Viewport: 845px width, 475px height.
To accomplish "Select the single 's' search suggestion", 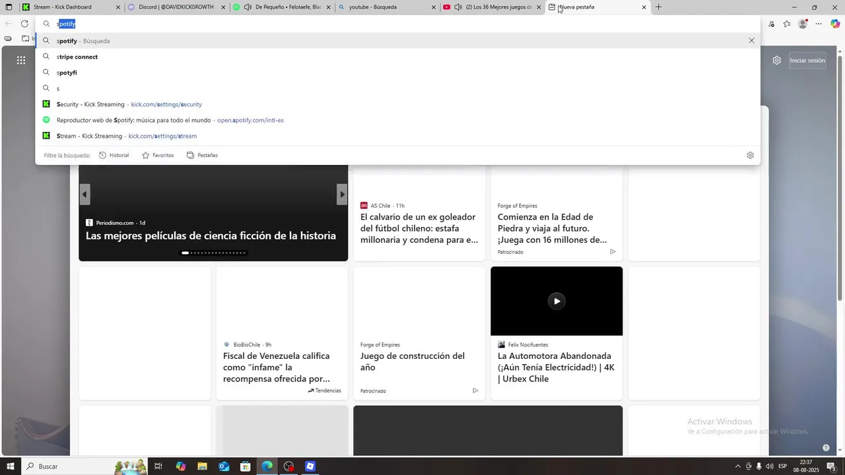I will click(x=397, y=88).
